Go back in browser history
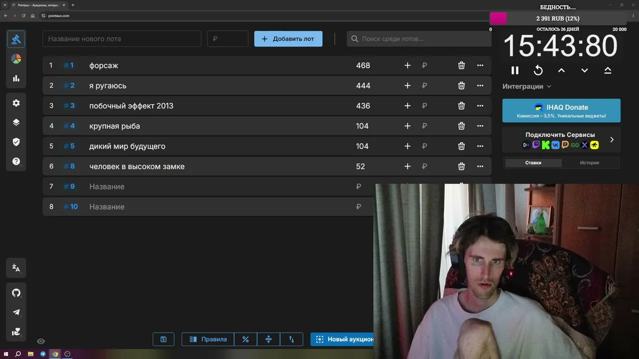This screenshot has width=639, height=359. pos(5,15)
